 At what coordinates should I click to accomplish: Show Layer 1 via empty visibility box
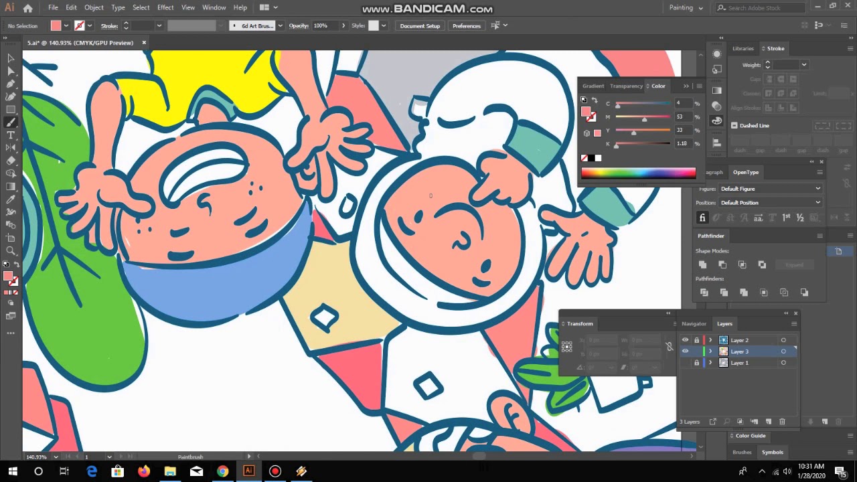(x=685, y=363)
